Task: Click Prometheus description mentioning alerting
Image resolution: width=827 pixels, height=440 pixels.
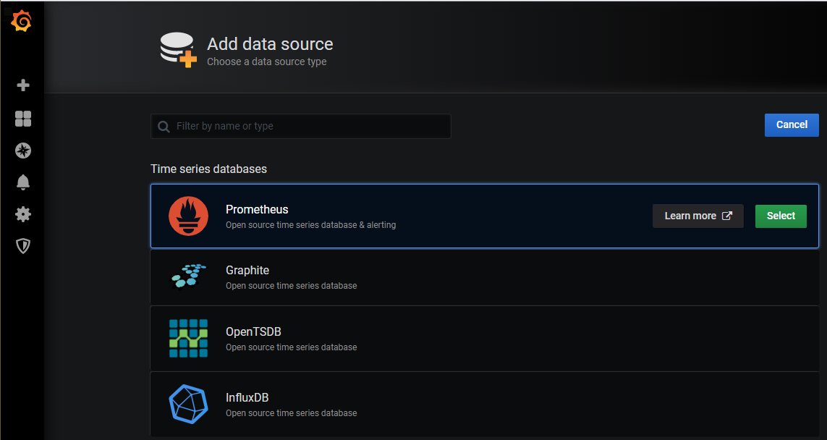Action: (x=310, y=225)
